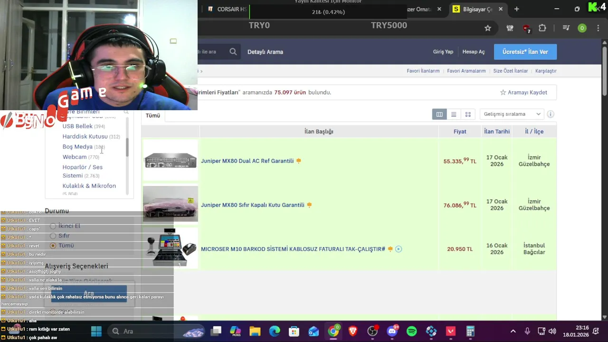Viewport: 608px width, 342px height.
Task: Click Aramayı Kaydet button
Action: click(523, 92)
